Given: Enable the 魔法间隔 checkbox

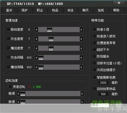Looking at the screenshot, I should coord(9,67).
